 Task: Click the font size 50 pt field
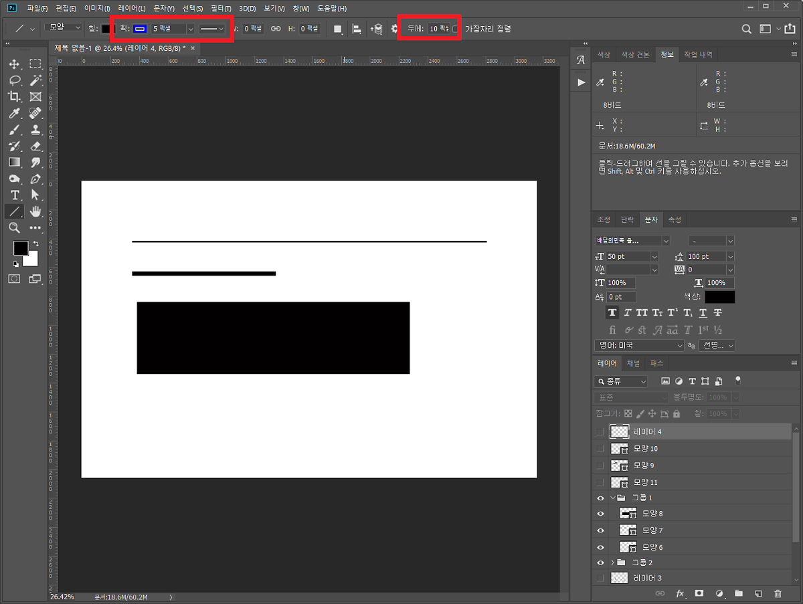(x=628, y=257)
